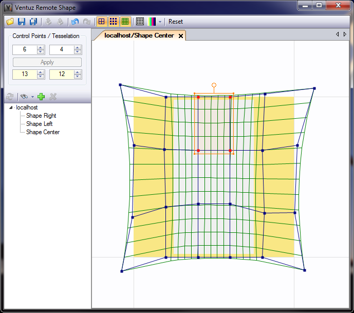
Task: Click the control points field showing 6
Action: pos(25,50)
